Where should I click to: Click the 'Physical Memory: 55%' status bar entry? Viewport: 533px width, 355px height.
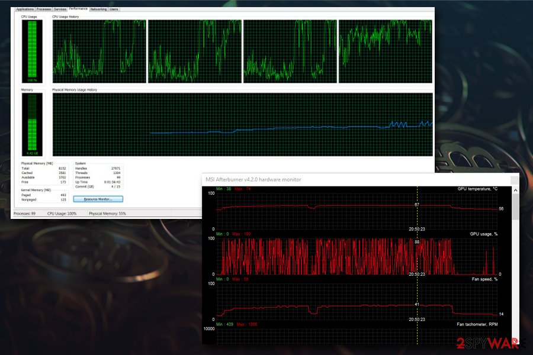107,214
